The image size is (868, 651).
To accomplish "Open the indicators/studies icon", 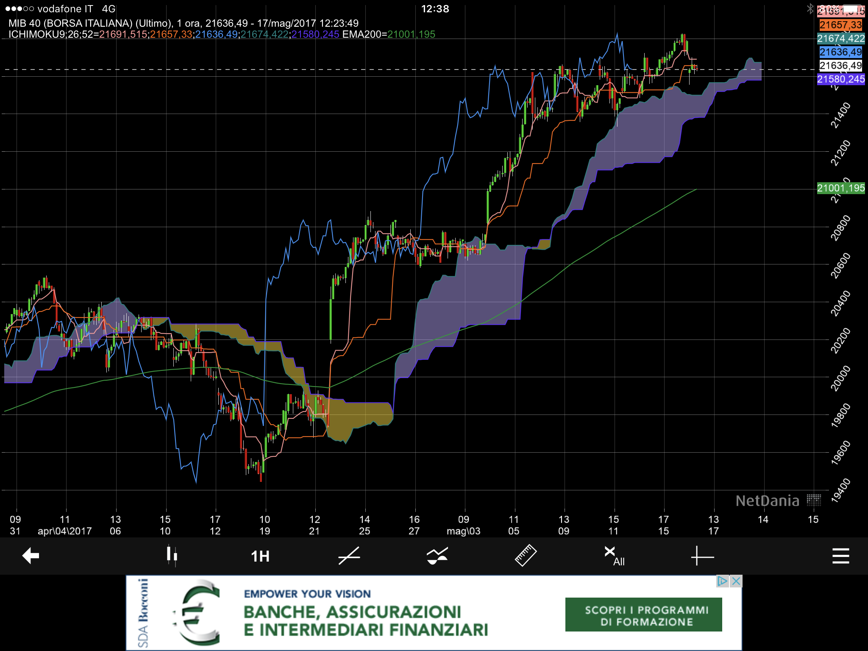I will coord(437,556).
